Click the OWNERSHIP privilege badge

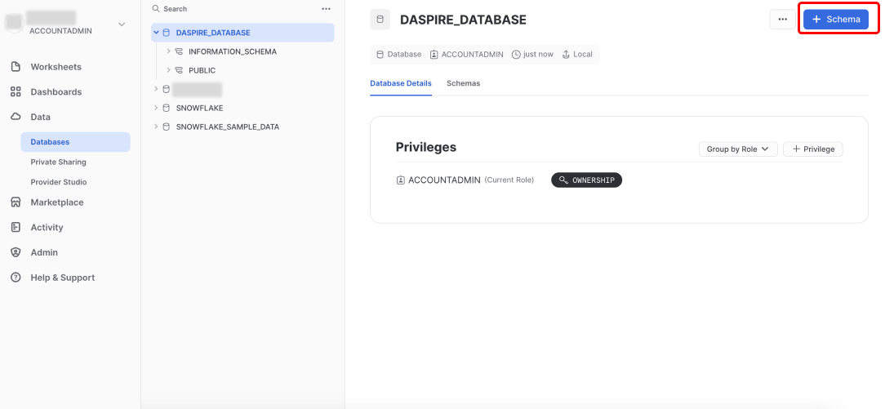tap(586, 180)
